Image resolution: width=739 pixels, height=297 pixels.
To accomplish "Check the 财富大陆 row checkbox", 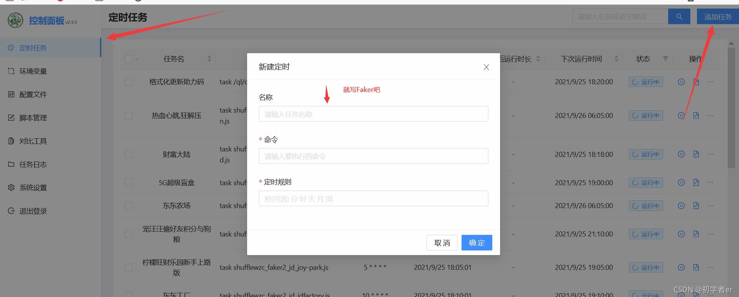I will click(x=129, y=154).
